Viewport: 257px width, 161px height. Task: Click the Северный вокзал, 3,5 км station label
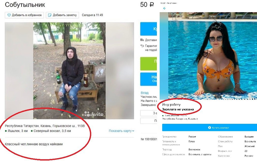(52, 131)
